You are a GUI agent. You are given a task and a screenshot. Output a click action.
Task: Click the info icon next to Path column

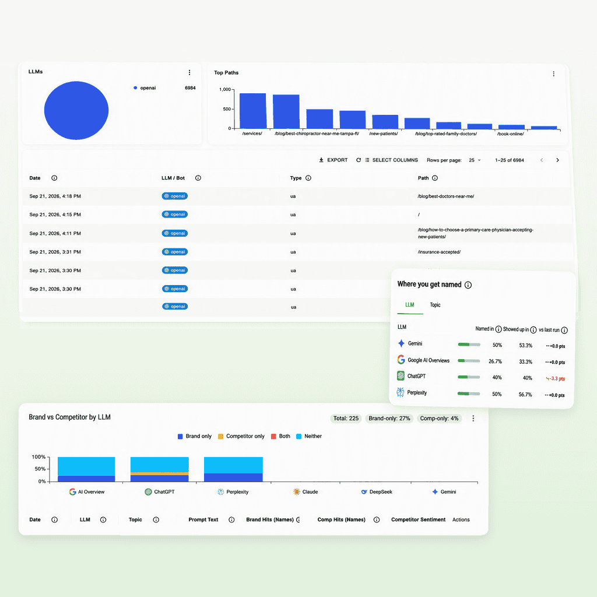(435, 178)
